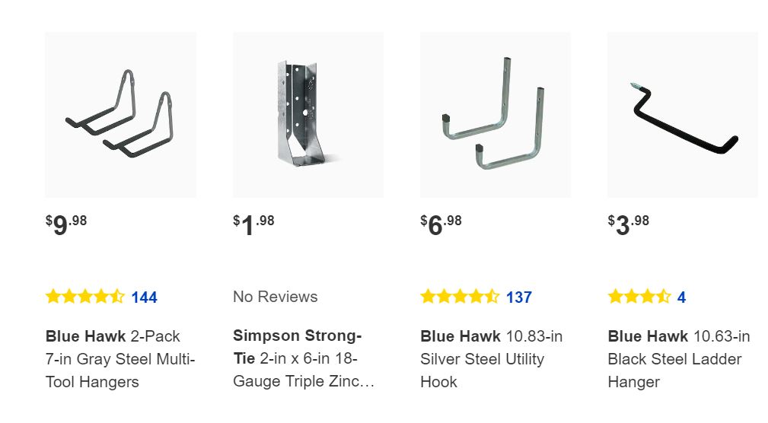Image resolution: width=768 pixels, height=423 pixels.
Task: Click star rating for Silver Utility Hook
Action: [x=459, y=297]
